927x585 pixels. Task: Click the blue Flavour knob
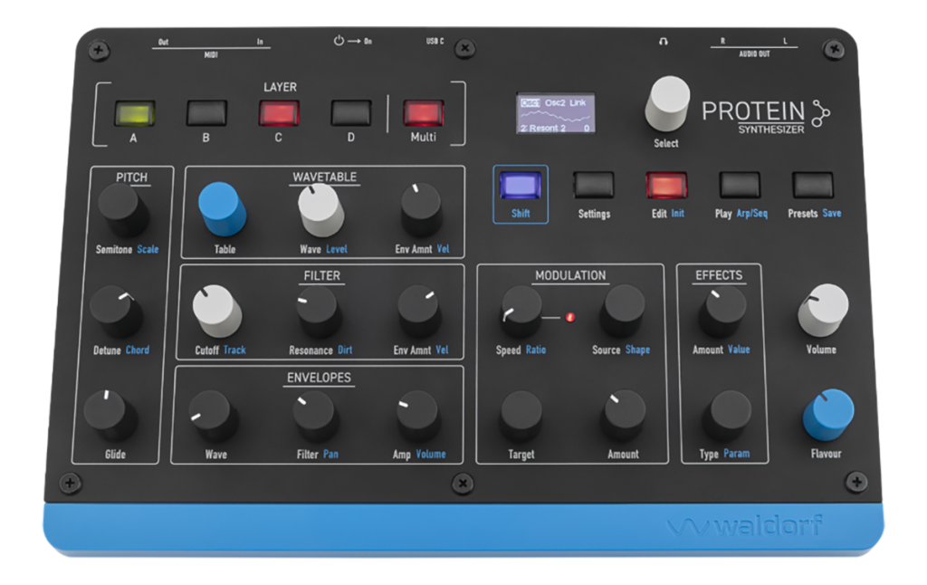(x=827, y=416)
